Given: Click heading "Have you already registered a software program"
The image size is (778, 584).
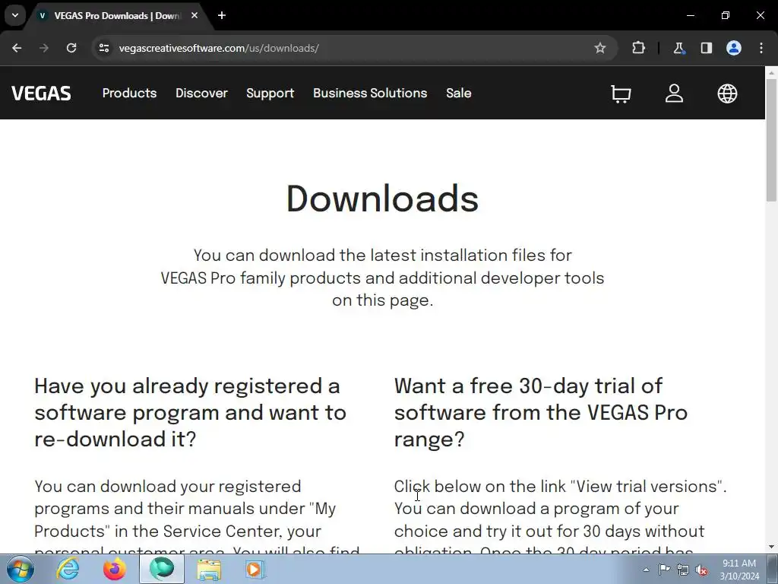Looking at the screenshot, I should click(x=191, y=412).
